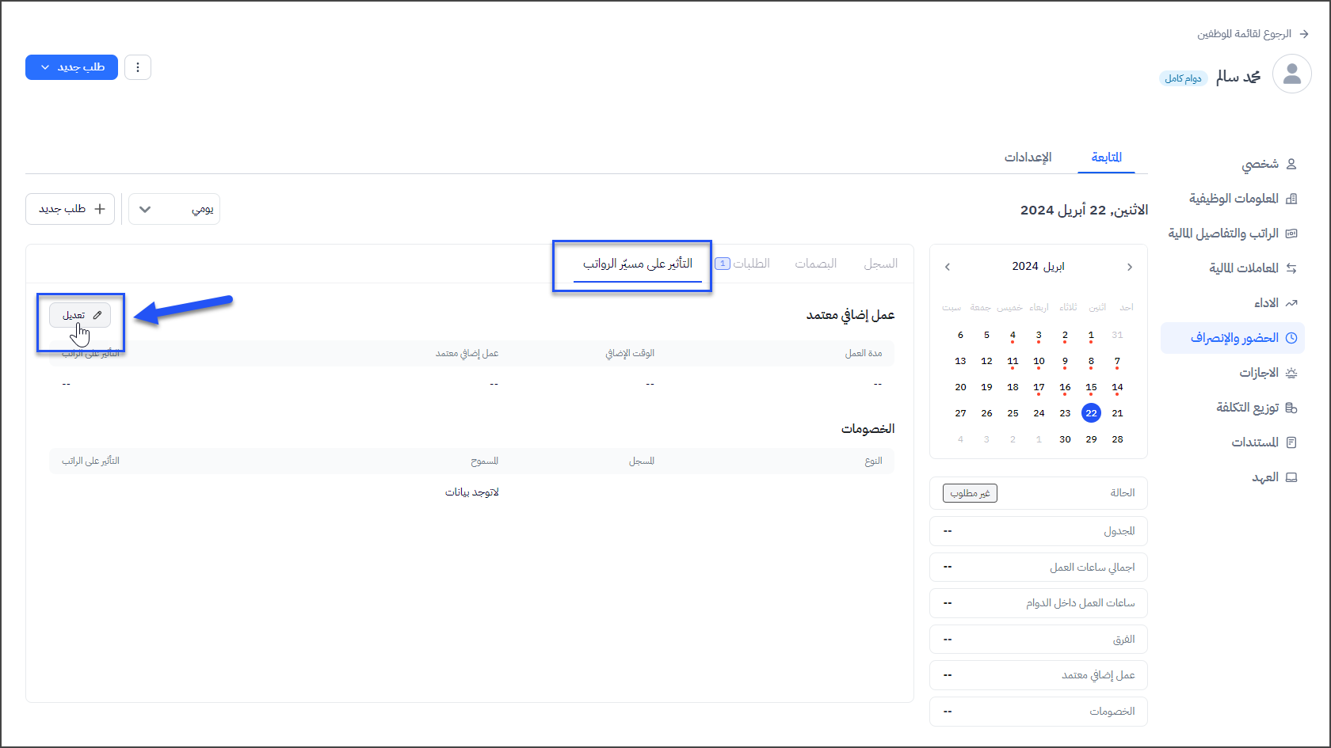
Task: Open the blue طلب جديد dropdown button
Action: (71, 67)
